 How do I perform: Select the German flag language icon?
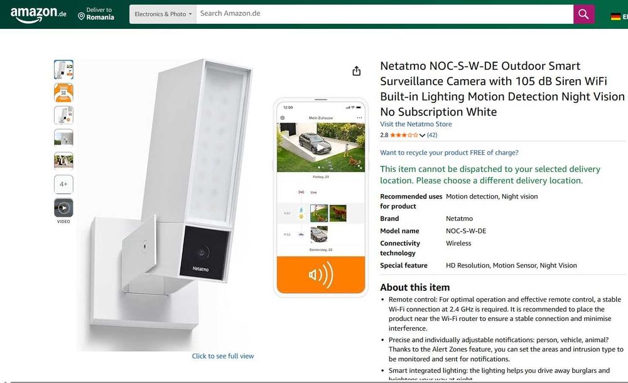tap(615, 17)
